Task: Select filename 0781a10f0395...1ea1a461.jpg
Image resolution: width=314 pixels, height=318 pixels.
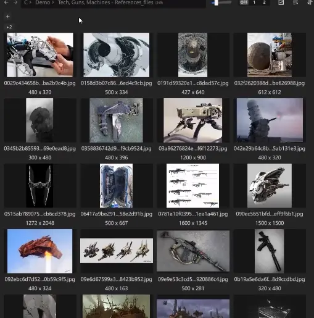Action: [193, 214]
